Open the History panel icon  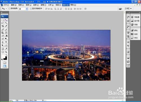[x=128, y=17]
